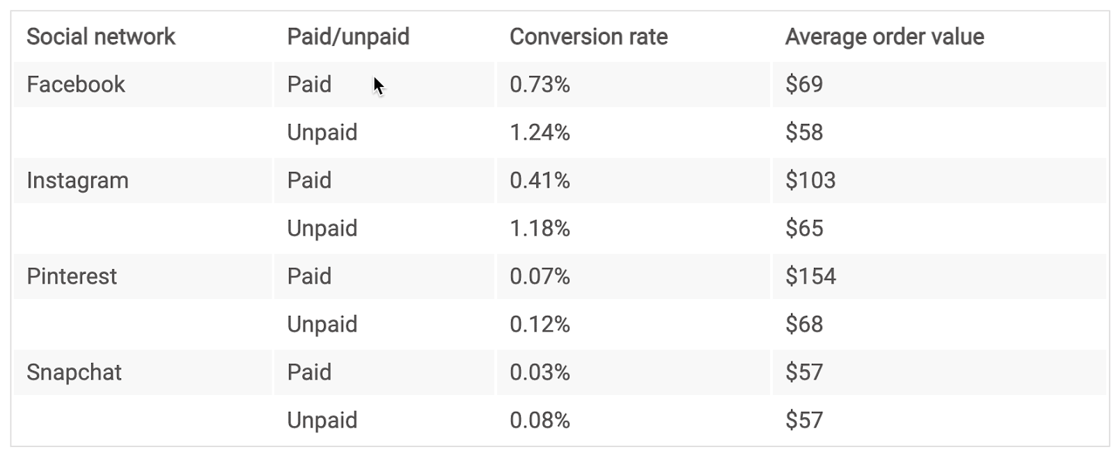Viewport: 1114px width, 452px height.
Task: Click the Facebook row label
Action: pyautogui.click(x=76, y=84)
